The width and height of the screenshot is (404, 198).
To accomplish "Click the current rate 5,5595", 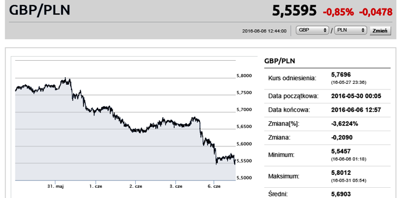I will coord(294,11).
